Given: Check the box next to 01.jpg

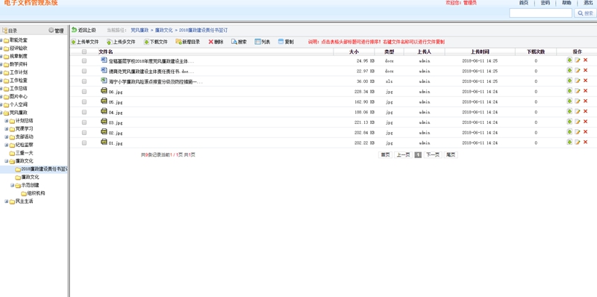Looking at the screenshot, I should point(84,143).
